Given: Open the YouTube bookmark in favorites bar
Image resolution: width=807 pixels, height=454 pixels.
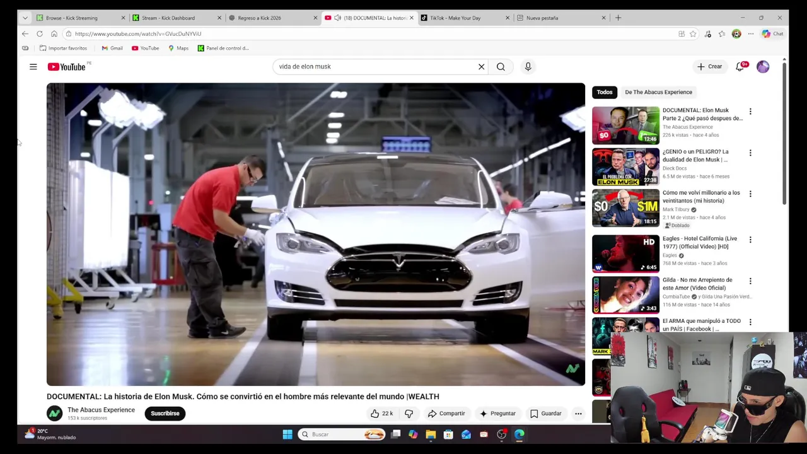Looking at the screenshot, I should (145, 48).
